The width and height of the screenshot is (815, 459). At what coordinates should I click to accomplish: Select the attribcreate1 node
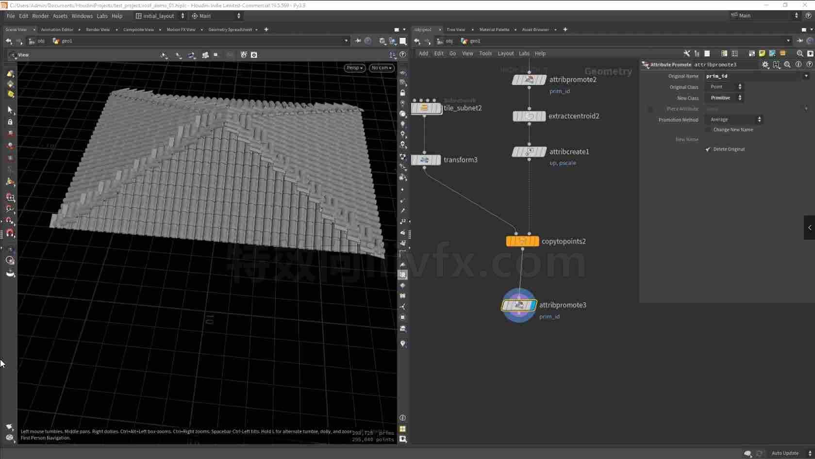pyautogui.click(x=529, y=152)
